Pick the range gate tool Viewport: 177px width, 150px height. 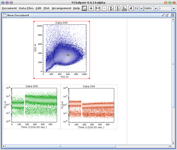98,8
